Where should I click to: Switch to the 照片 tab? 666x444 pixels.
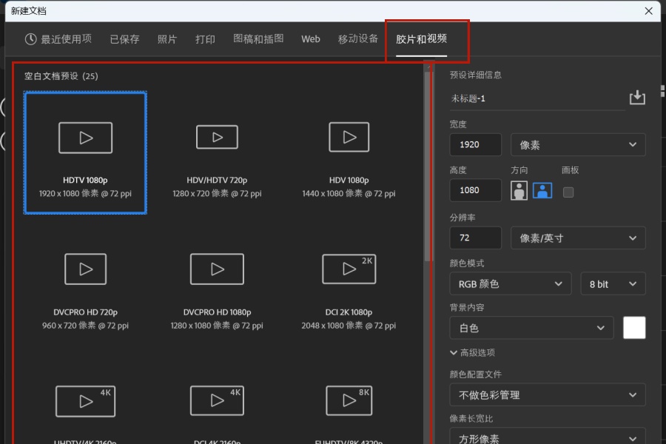167,39
